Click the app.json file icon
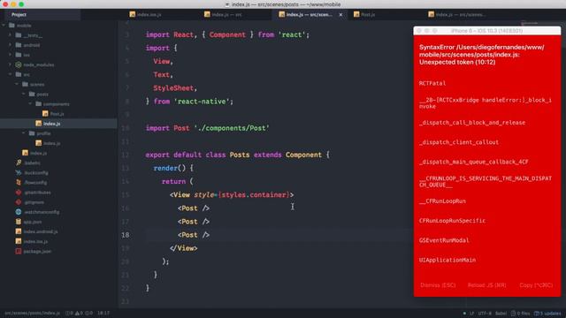The width and height of the screenshot is (566, 318). coord(19,222)
